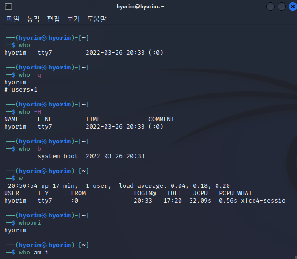Image resolution: width=297 pixels, height=259 pixels.
Task: Click the '32.09s' JCPU value
Action: 200,201
